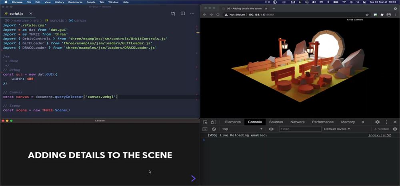Open the Performance tab
Viewport: 400px width, 186px height.
click(x=323, y=122)
